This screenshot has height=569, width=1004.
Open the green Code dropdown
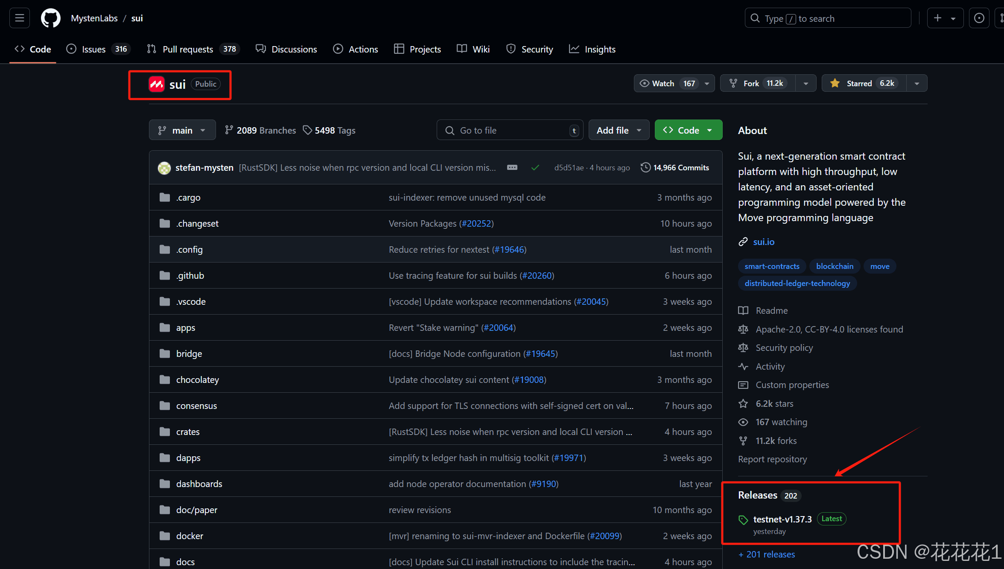[x=688, y=130]
